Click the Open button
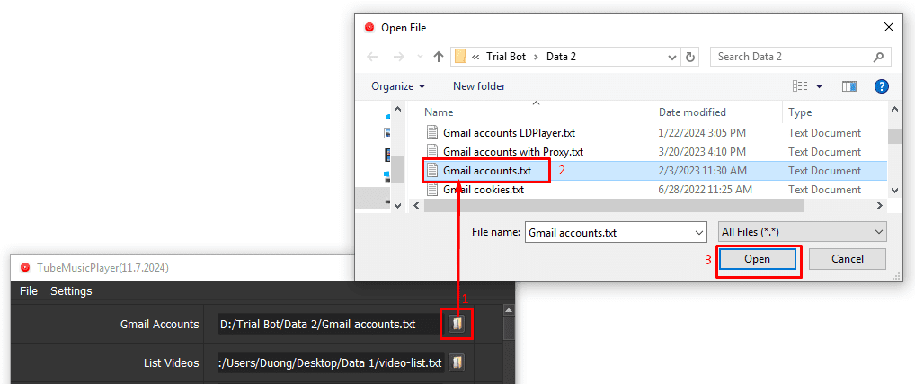This screenshot has height=384, width=915. tap(758, 259)
